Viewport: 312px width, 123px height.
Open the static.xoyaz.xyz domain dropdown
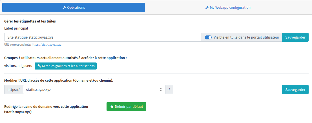(94, 90)
